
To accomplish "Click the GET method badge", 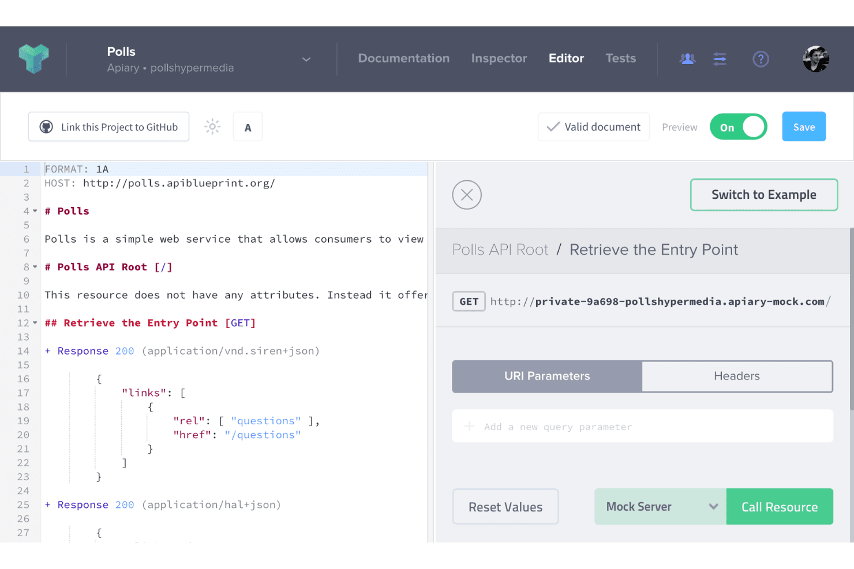I will tap(469, 302).
